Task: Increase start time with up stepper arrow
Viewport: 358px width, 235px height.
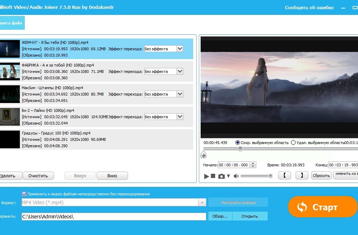Action: pos(253,163)
